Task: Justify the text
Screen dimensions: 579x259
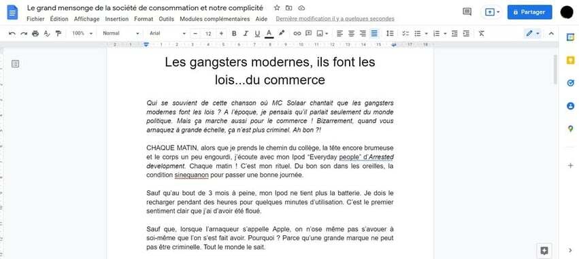Action: click(x=374, y=33)
